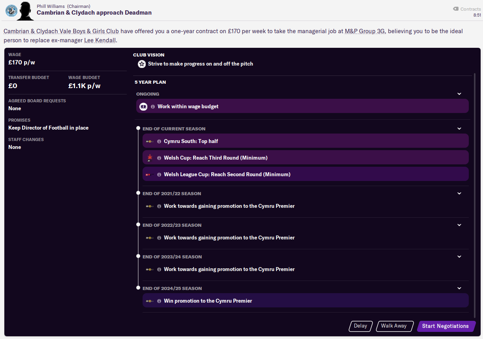The height and width of the screenshot is (339, 483).
Task: Click info icon beside Work within wage budget
Action: point(153,107)
